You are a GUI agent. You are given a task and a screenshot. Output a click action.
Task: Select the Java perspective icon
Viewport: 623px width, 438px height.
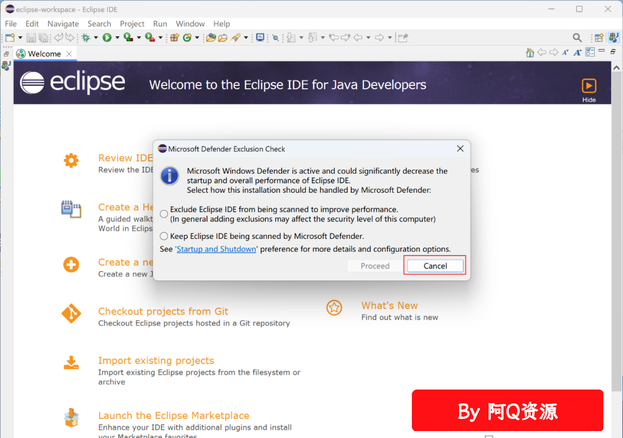(613, 38)
